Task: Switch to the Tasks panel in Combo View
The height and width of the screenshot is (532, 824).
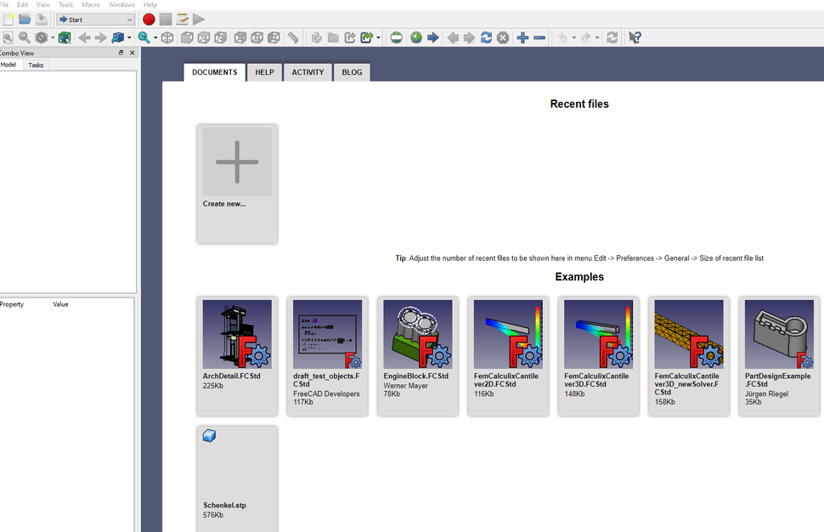Action: tap(36, 65)
